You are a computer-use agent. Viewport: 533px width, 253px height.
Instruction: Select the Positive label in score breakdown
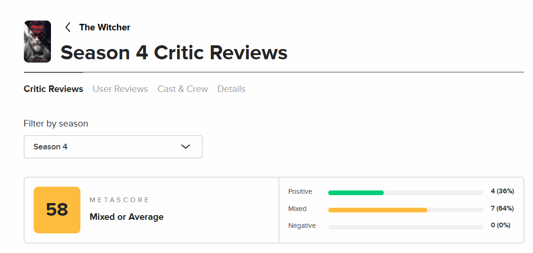coord(300,191)
